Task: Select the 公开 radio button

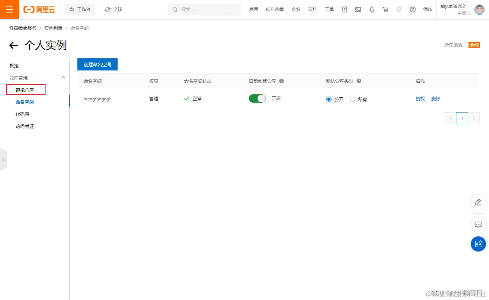Action: coord(329,99)
